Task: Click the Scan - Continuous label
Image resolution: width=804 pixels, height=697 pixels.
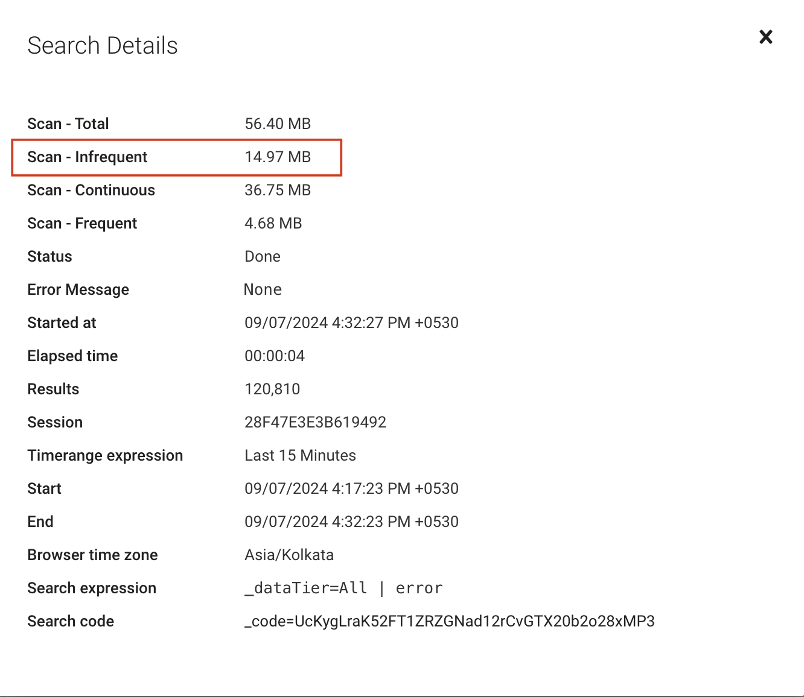Action: pos(91,190)
